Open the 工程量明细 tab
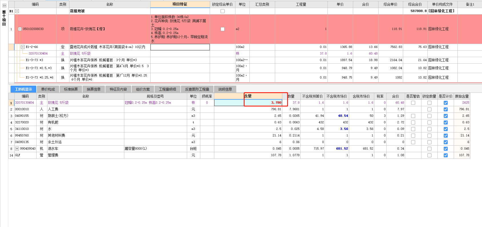The width and height of the screenshot is (482, 227). pos(167,89)
